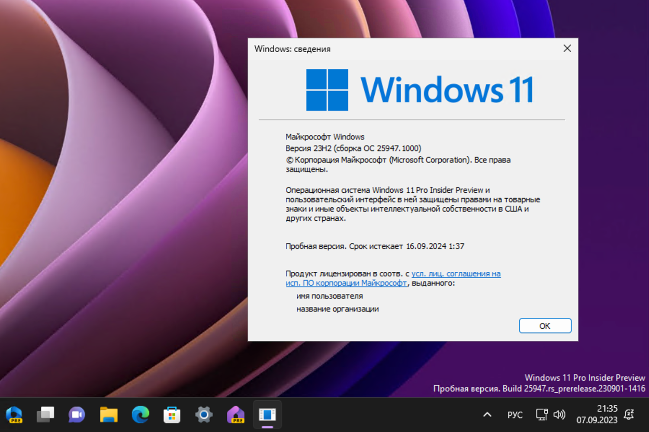Open Microsoft Edge PRE from taskbar
This screenshot has width=649, height=432.
[14, 415]
